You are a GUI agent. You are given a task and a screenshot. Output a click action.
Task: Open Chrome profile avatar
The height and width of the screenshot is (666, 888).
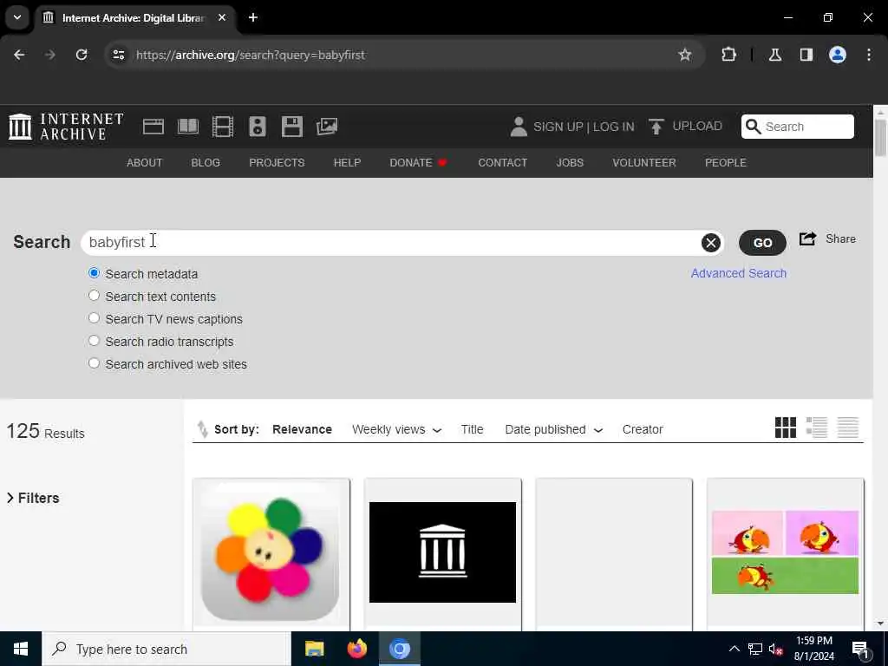pyautogui.click(x=838, y=55)
